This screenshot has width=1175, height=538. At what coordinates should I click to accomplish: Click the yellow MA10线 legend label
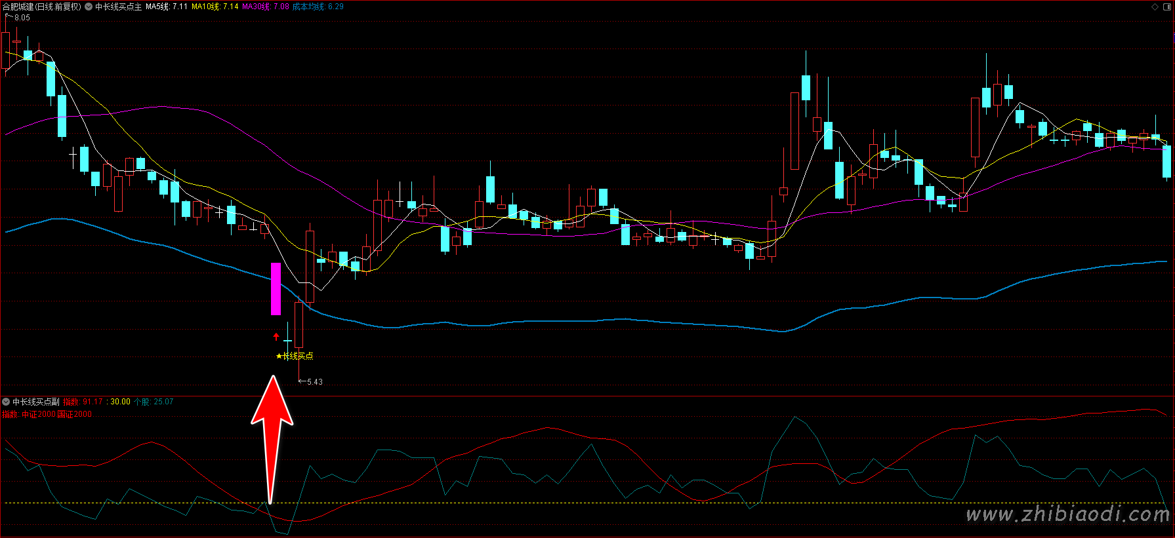coord(215,7)
